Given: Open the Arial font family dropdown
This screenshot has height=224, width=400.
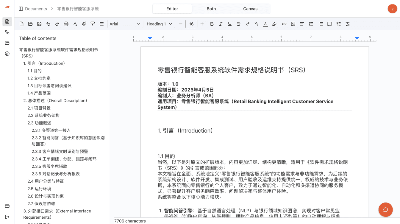Looking at the screenshot, I should pos(125,24).
